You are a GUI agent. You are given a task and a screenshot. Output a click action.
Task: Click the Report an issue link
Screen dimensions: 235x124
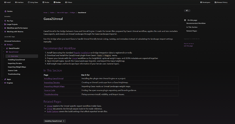(189, 44)
